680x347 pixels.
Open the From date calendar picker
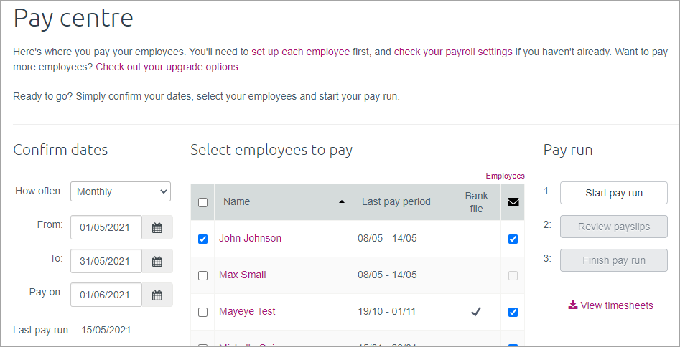click(157, 228)
